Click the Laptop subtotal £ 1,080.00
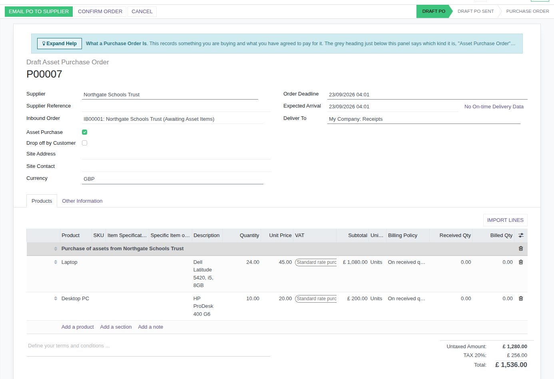 pos(355,262)
